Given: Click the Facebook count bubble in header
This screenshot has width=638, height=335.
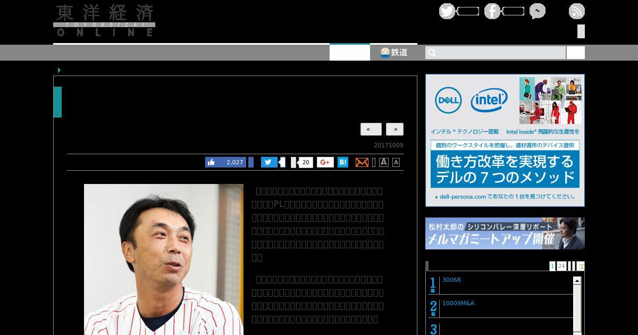Looking at the screenshot, I should tap(513, 11).
